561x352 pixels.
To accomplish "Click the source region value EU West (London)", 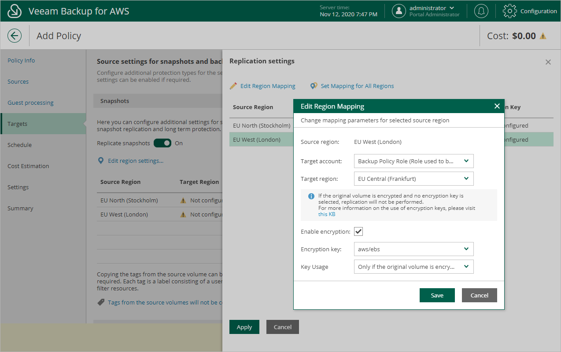I will pos(378,142).
